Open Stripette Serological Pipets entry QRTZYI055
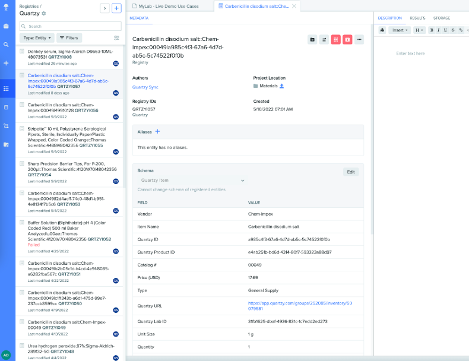The image size is (469, 361). coord(69,140)
